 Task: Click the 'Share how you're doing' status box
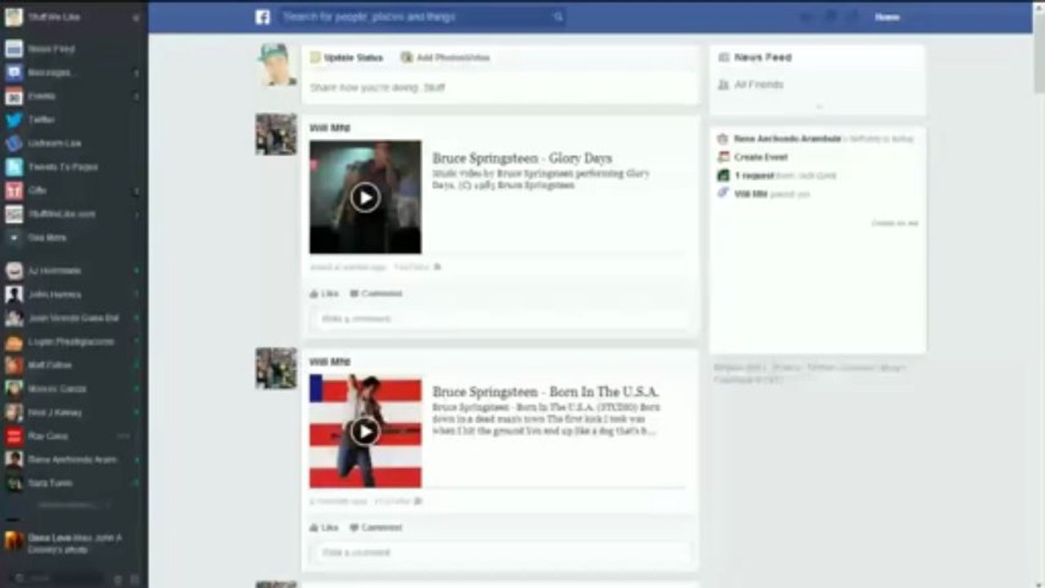500,87
